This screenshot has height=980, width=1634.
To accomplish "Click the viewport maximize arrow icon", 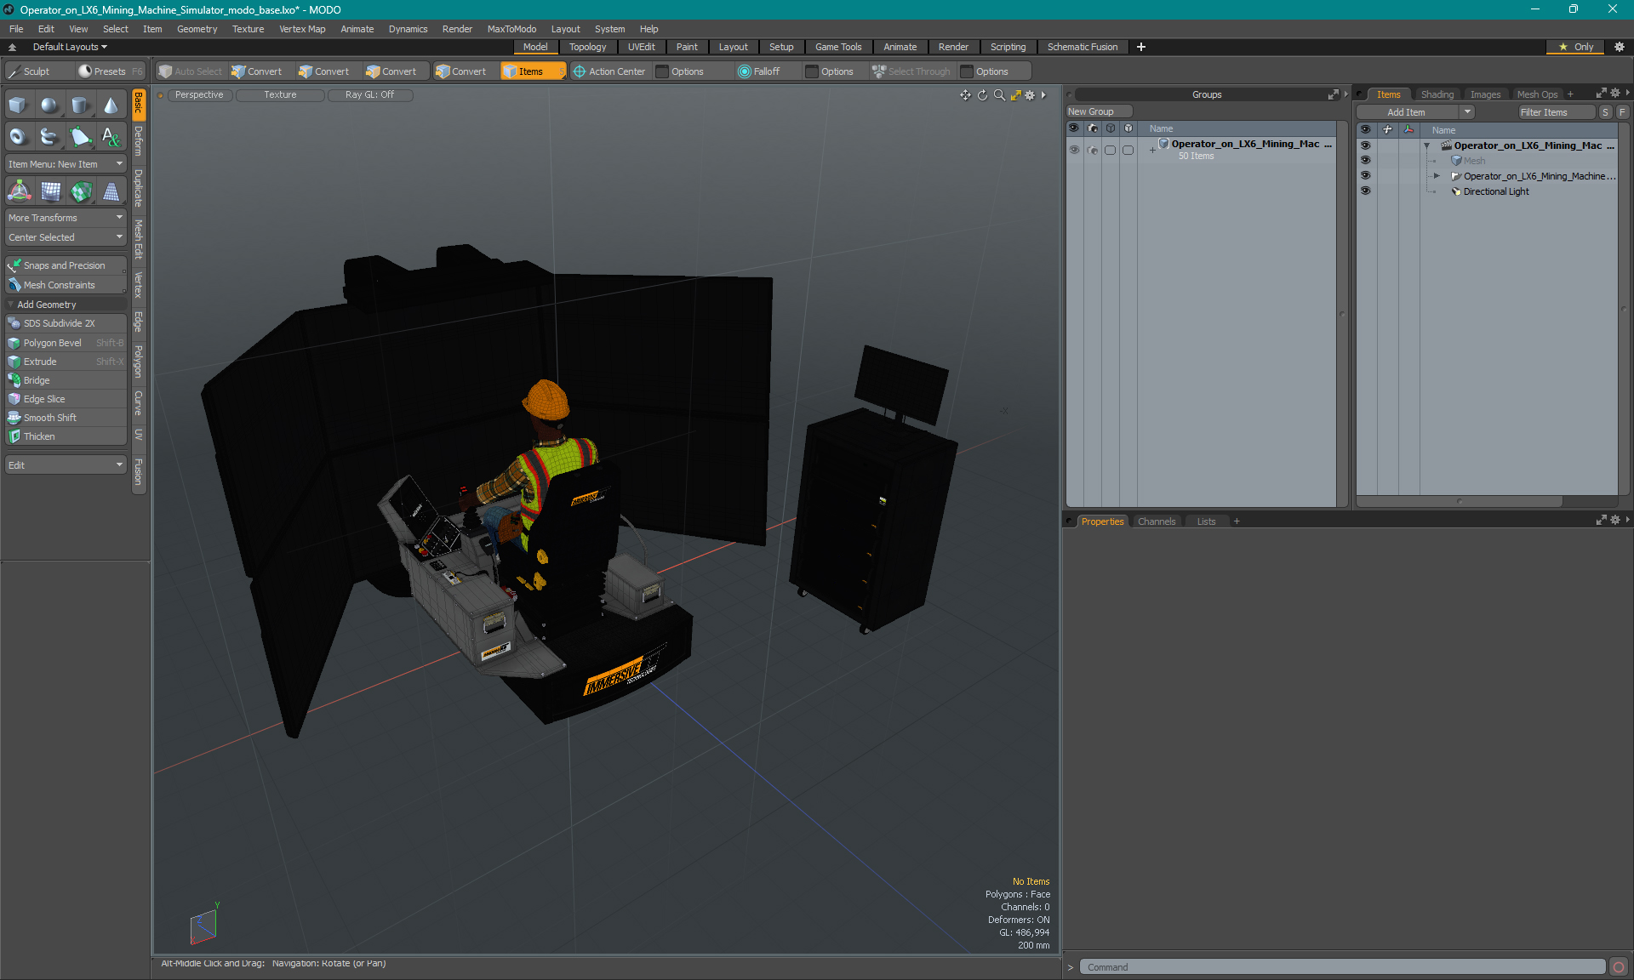I will pyautogui.click(x=1015, y=95).
